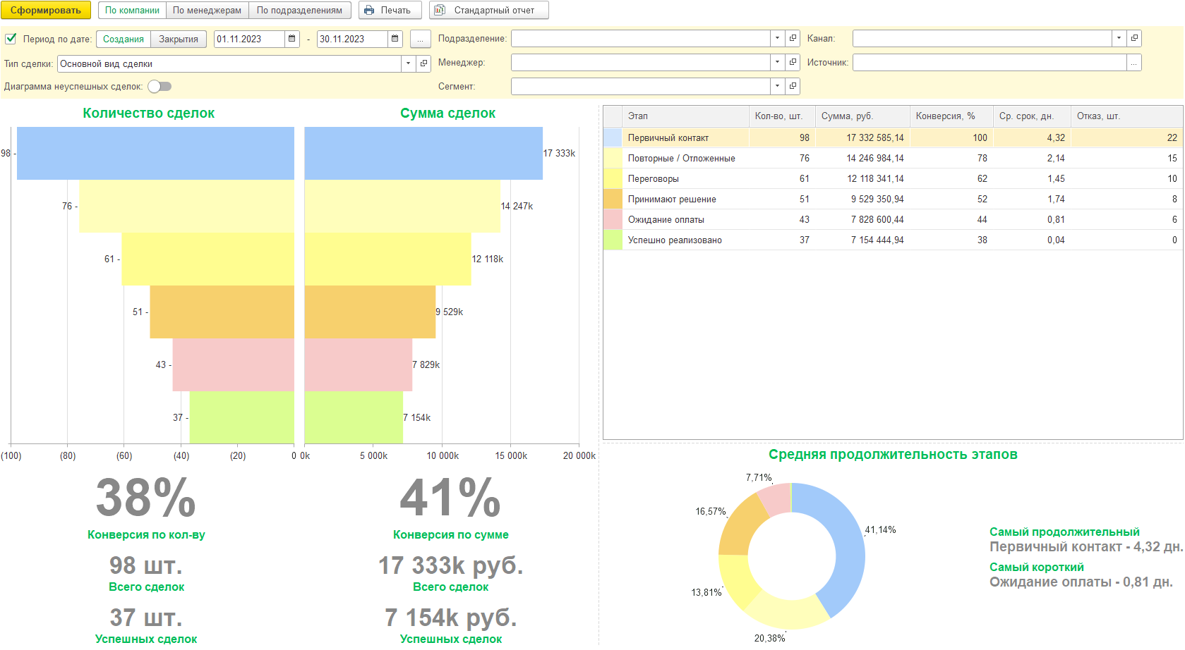Select the Успешно реализовано row
The width and height of the screenshot is (1185, 650).
point(893,240)
